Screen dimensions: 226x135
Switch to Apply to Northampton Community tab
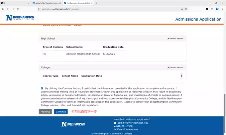point(46,3)
